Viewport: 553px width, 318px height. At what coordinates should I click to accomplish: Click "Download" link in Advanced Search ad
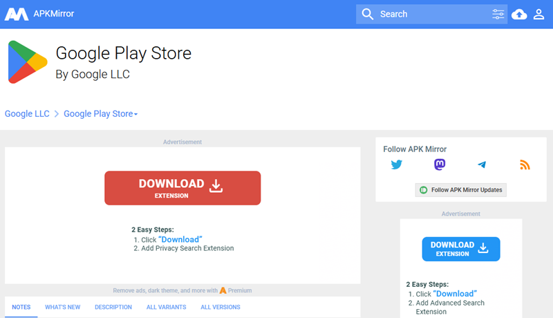(x=455, y=294)
